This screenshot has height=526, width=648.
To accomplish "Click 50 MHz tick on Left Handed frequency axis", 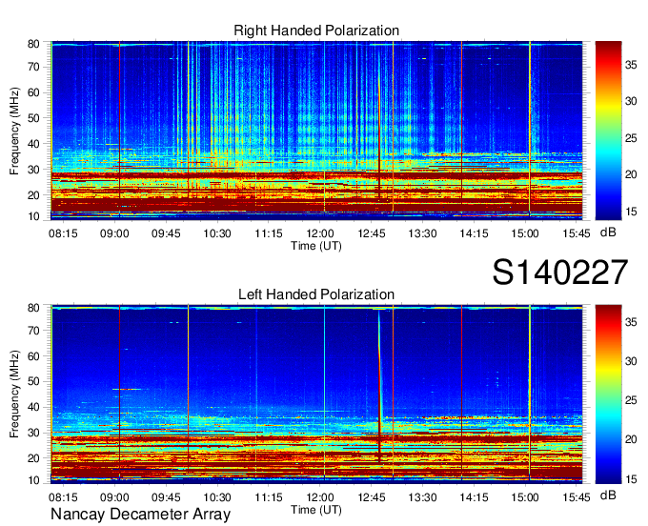I will pyautogui.click(x=33, y=381).
